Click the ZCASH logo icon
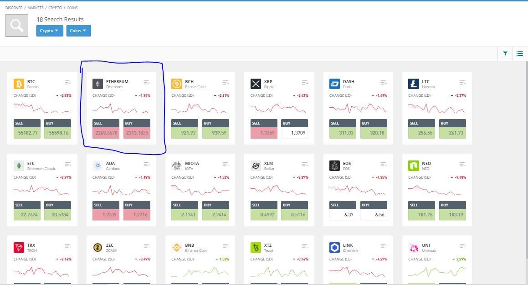528x285 pixels. (x=97, y=247)
